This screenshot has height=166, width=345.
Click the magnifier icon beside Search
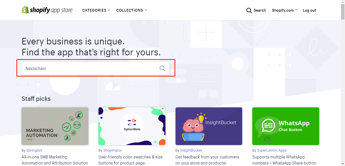tap(249, 10)
